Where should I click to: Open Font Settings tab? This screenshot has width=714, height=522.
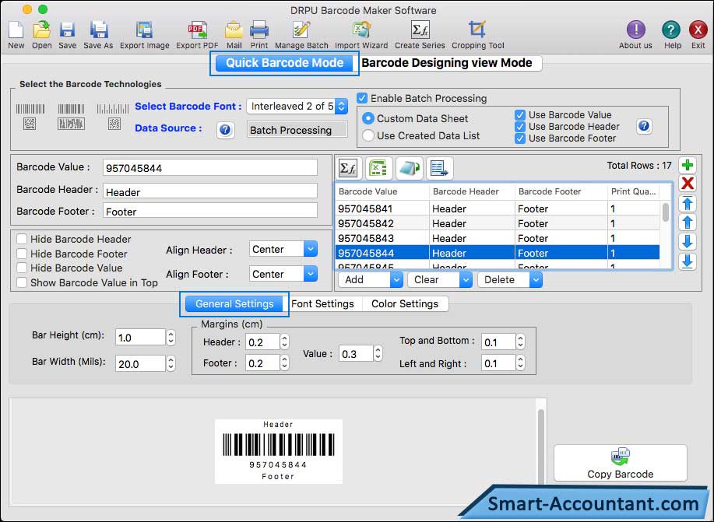pyautogui.click(x=322, y=304)
